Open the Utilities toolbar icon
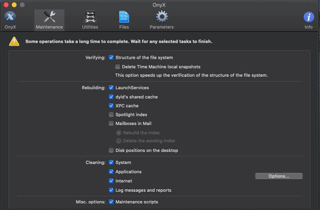320x210 pixels. [x=90, y=17]
